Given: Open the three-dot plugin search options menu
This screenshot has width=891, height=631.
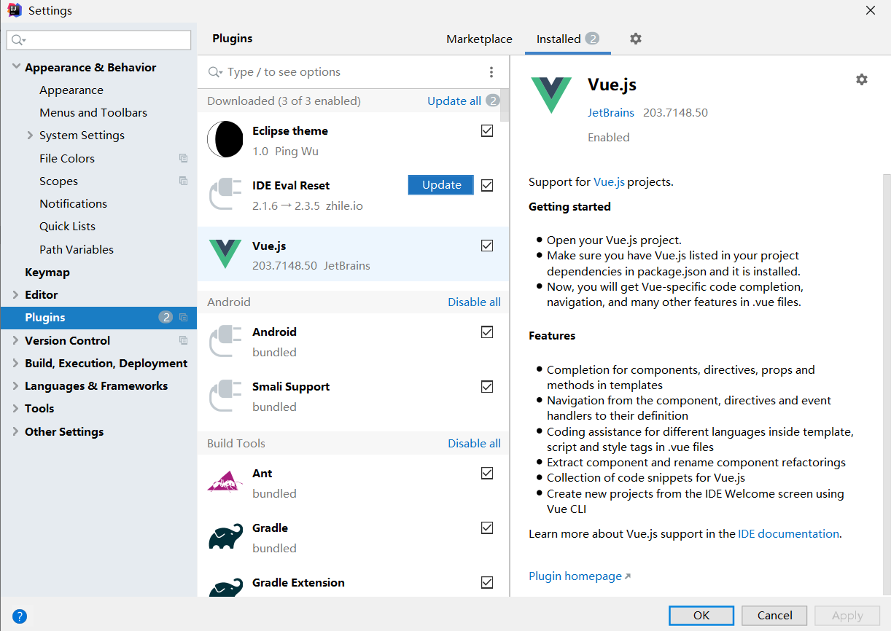Looking at the screenshot, I should click(491, 72).
